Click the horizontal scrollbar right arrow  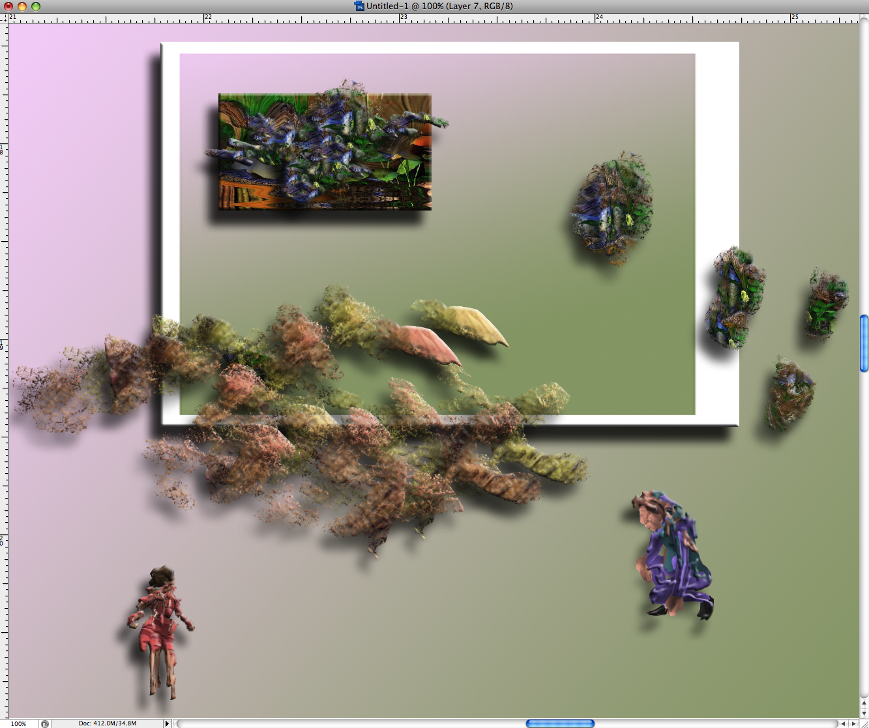coord(854,723)
